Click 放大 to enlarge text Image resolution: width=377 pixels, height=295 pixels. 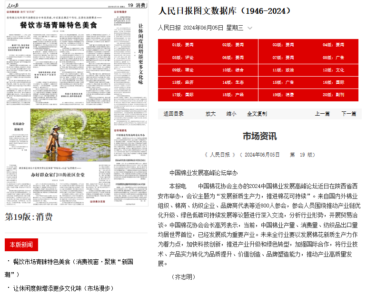(210, 114)
